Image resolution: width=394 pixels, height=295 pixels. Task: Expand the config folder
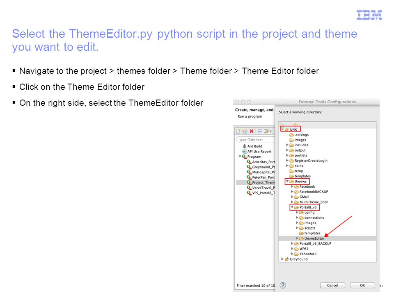click(297, 213)
